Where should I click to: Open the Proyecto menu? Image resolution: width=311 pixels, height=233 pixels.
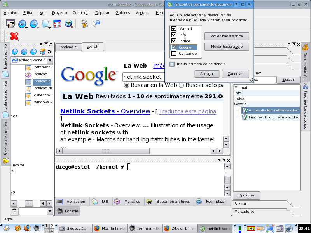[59, 13]
